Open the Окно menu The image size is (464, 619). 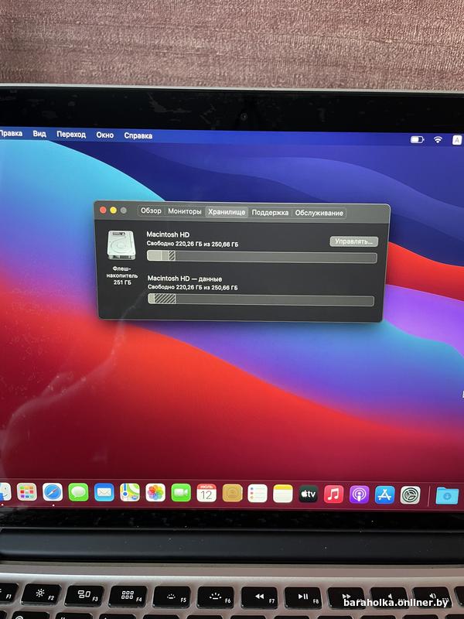coord(105,135)
